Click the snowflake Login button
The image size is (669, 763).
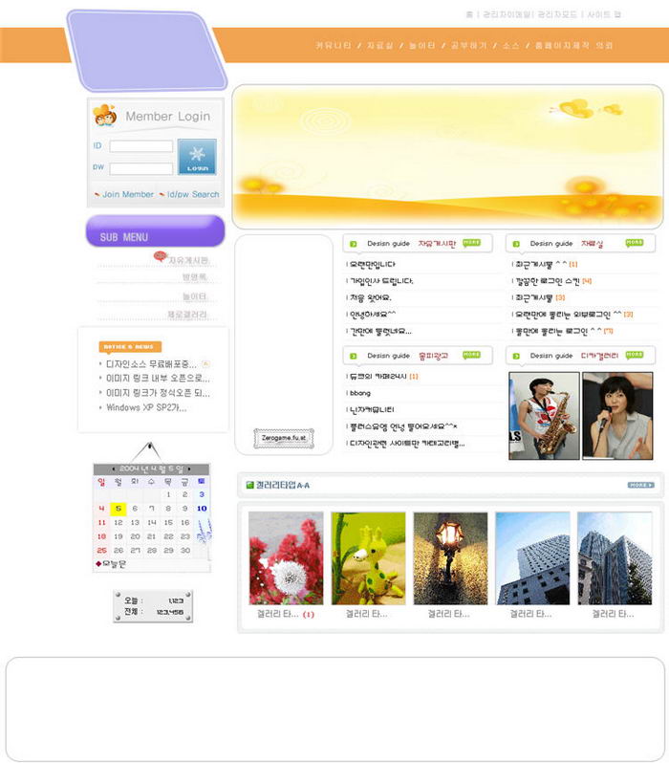pyautogui.click(x=197, y=157)
